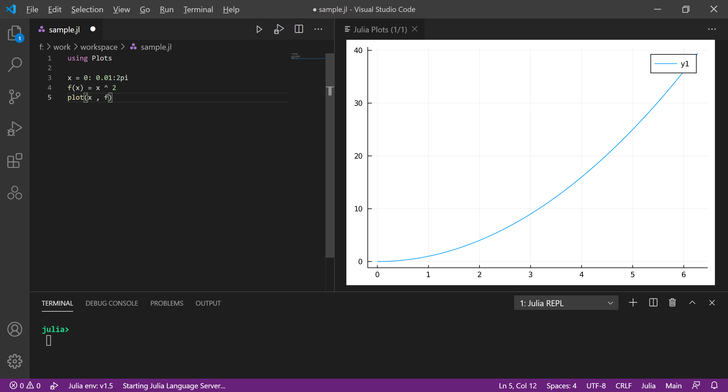Screen dimensions: 728x392
Task: Open the Run and Debug view
Action: click(x=15, y=129)
